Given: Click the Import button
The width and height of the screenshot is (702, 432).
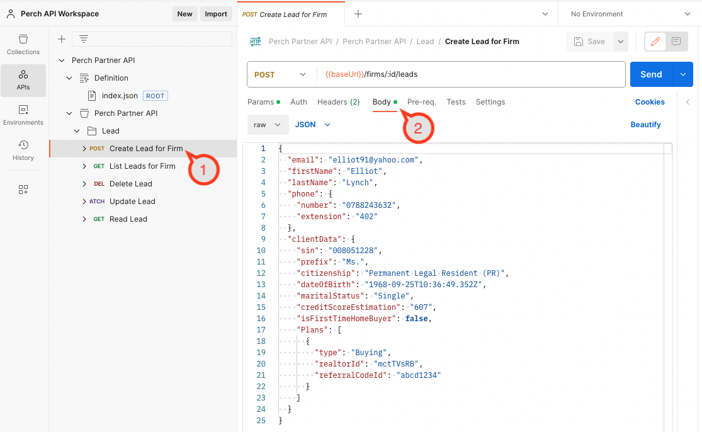Looking at the screenshot, I should (x=216, y=14).
